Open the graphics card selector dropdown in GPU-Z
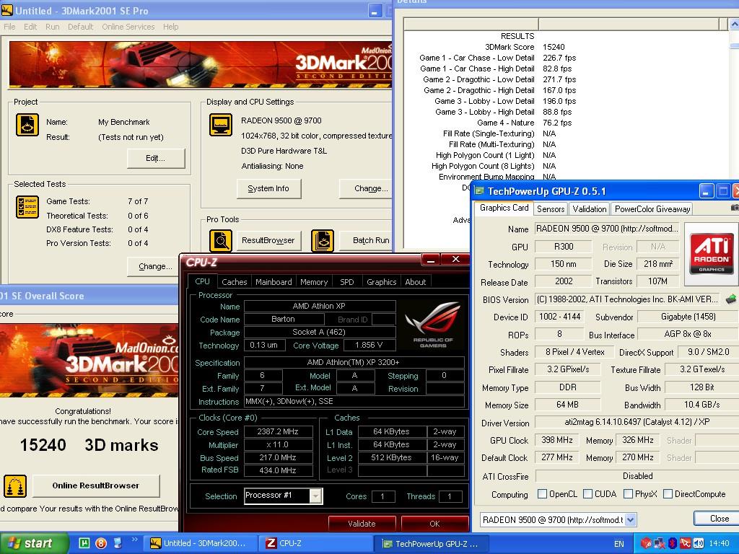 [630, 519]
